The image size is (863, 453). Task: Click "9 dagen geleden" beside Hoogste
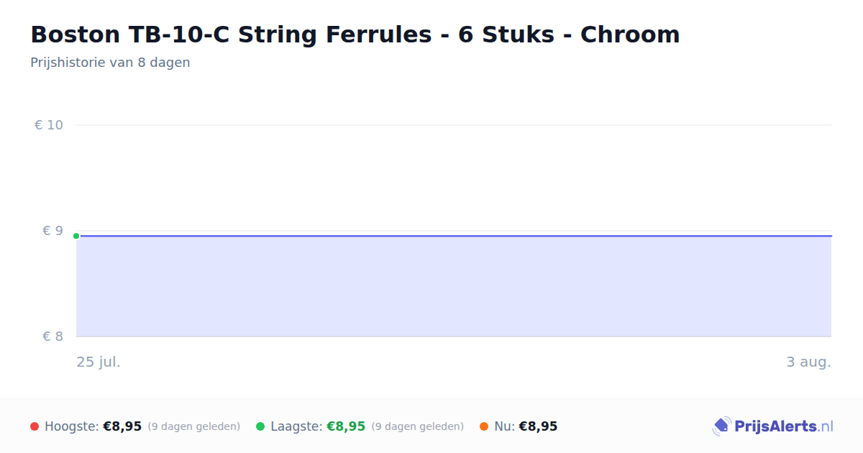(x=194, y=426)
